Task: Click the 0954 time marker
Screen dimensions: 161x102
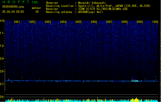Action: tap(63, 22)
